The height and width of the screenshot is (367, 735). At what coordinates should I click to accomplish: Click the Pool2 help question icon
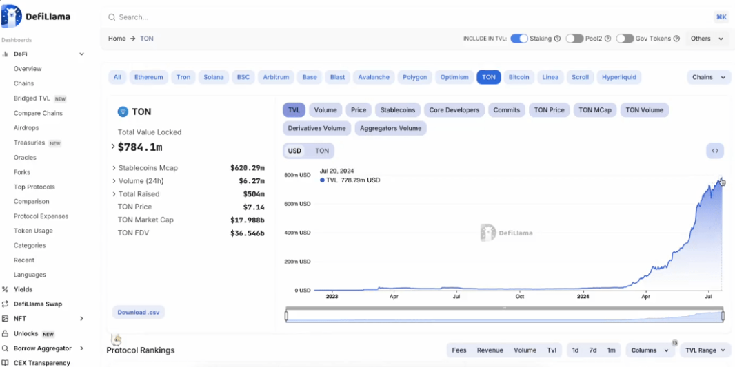pyautogui.click(x=607, y=39)
